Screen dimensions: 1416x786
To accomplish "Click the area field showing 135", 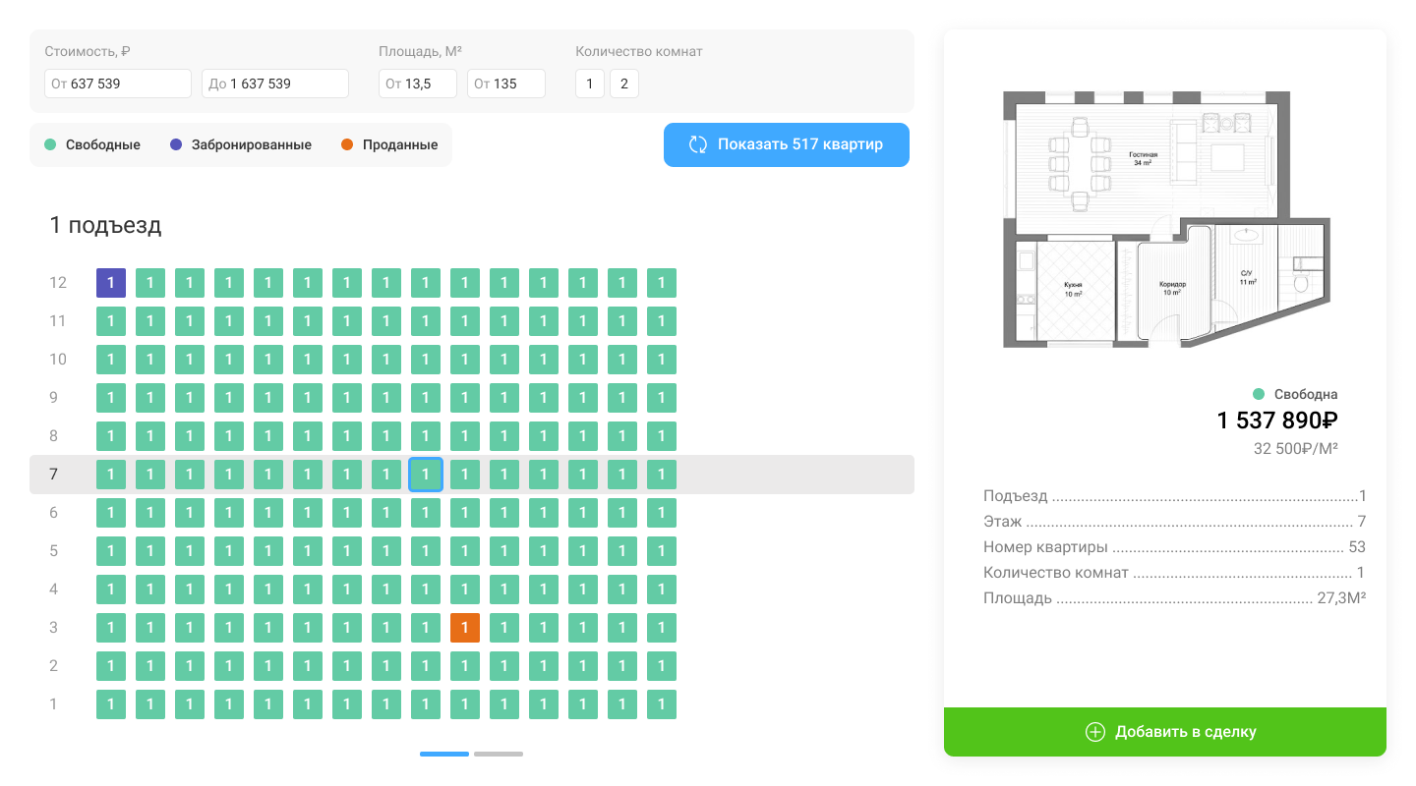I will (506, 84).
